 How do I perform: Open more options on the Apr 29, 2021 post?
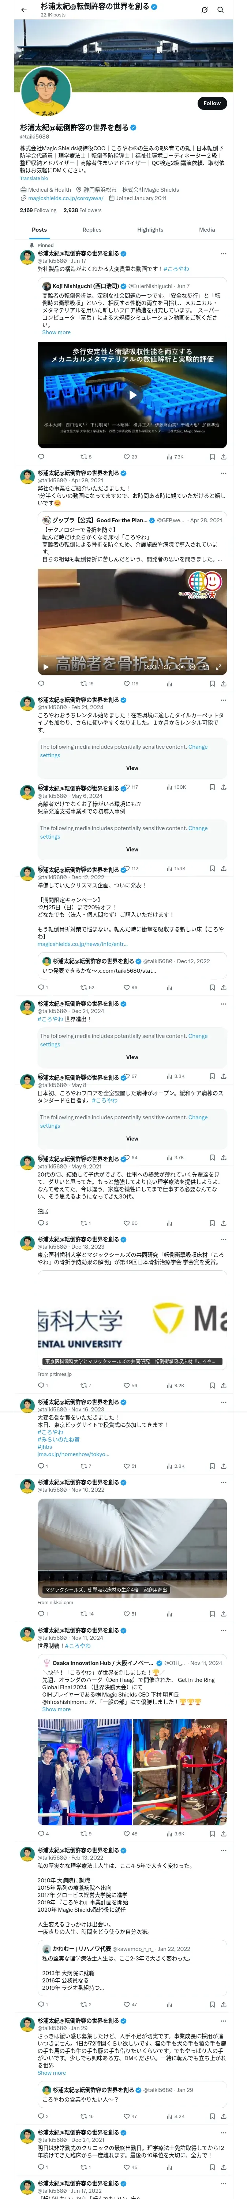[223, 473]
